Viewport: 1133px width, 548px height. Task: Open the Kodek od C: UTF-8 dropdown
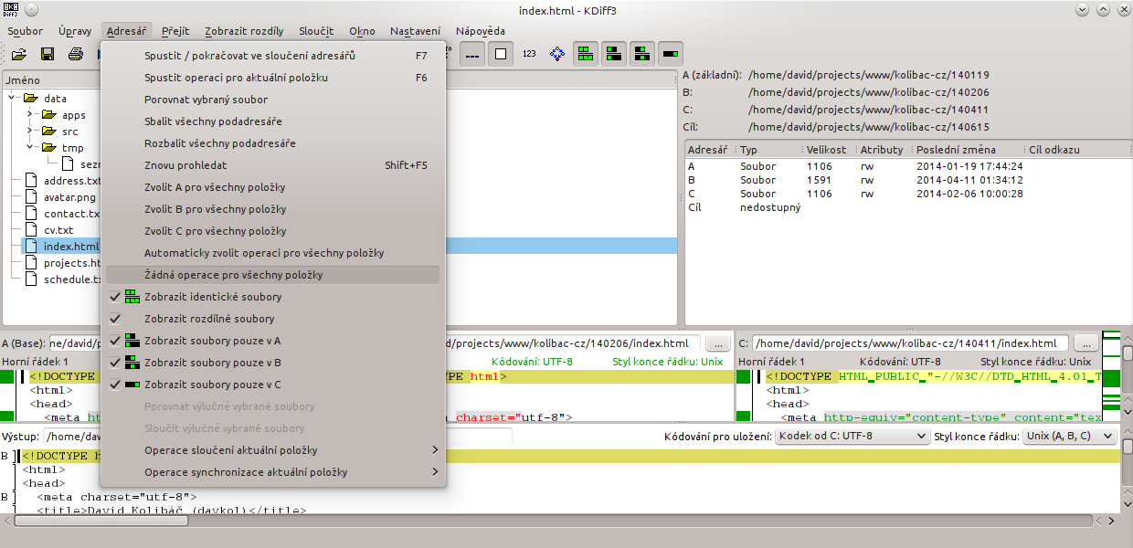852,437
